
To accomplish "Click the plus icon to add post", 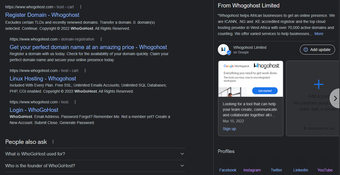I will click(318, 84).
